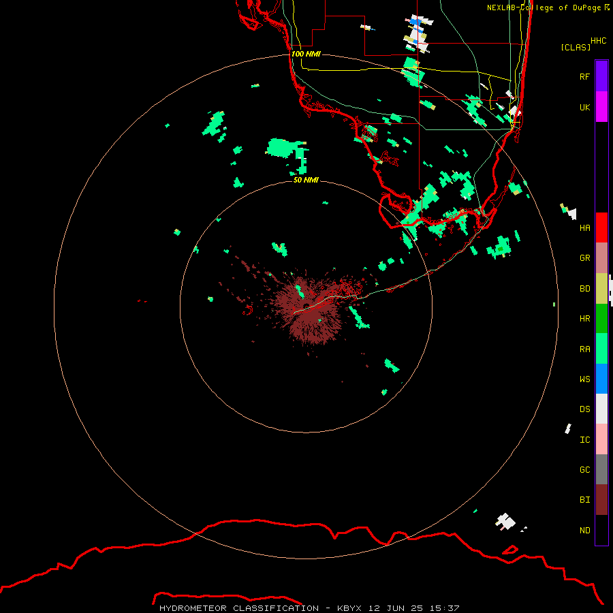
Task: Click the DS legend label
Action: click(584, 409)
